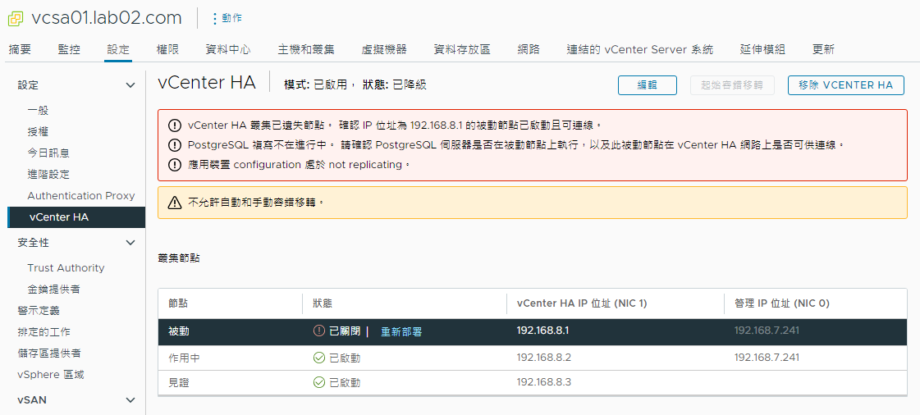Open the 虛擬機器 tab
Image resolution: width=920 pixels, height=415 pixels.
(x=384, y=49)
